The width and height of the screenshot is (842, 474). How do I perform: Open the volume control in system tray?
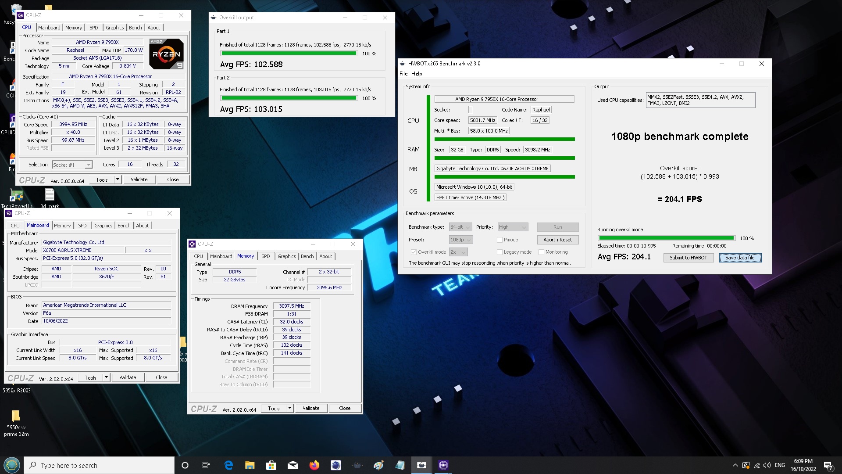(x=767, y=465)
